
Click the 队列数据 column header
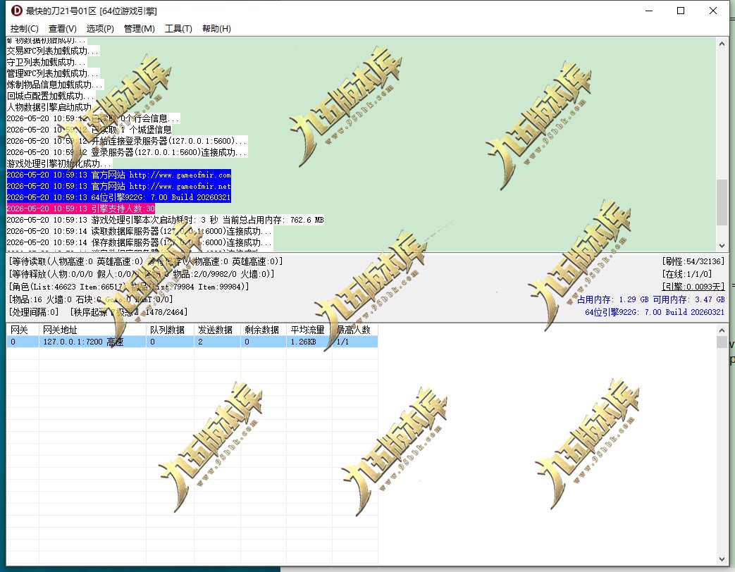[x=170, y=330]
